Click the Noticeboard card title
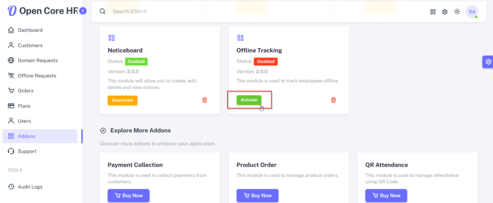The height and width of the screenshot is (203, 493). coord(125,51)
